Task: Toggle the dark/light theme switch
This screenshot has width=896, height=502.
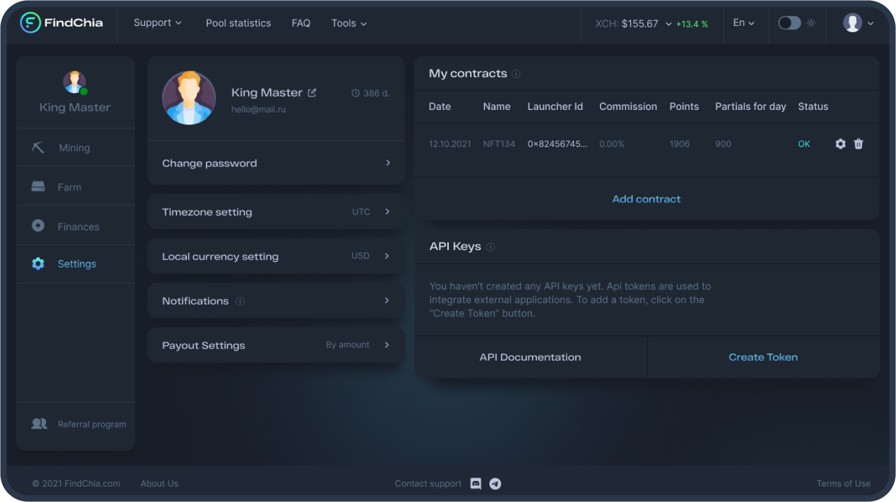Action: pyautogui.click(x=790, y=23)
